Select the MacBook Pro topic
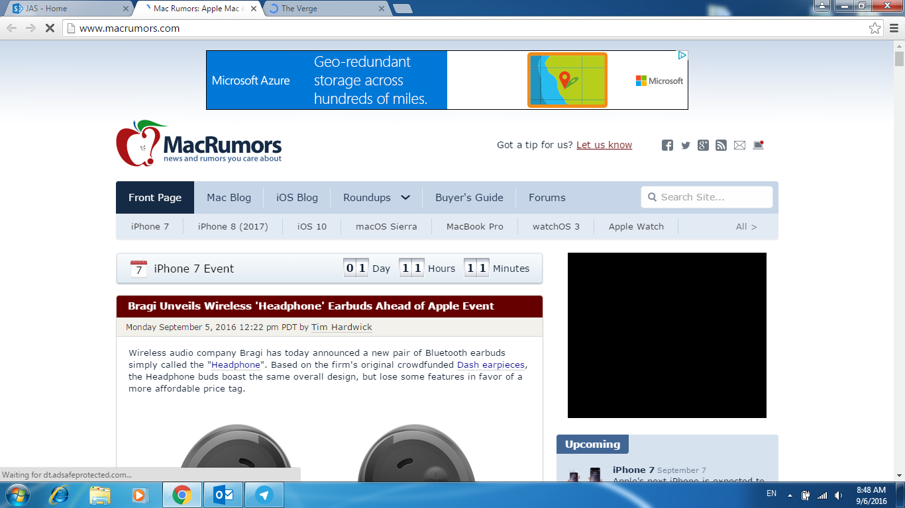Viewport: 905px width, 508px height. pyautogui.click(x=475, y=226)
